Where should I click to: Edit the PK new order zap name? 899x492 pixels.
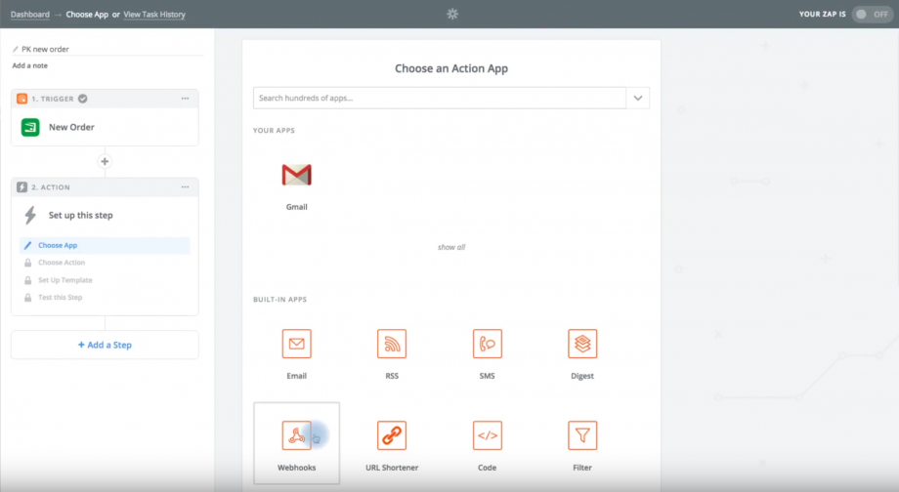click(45, 49)
